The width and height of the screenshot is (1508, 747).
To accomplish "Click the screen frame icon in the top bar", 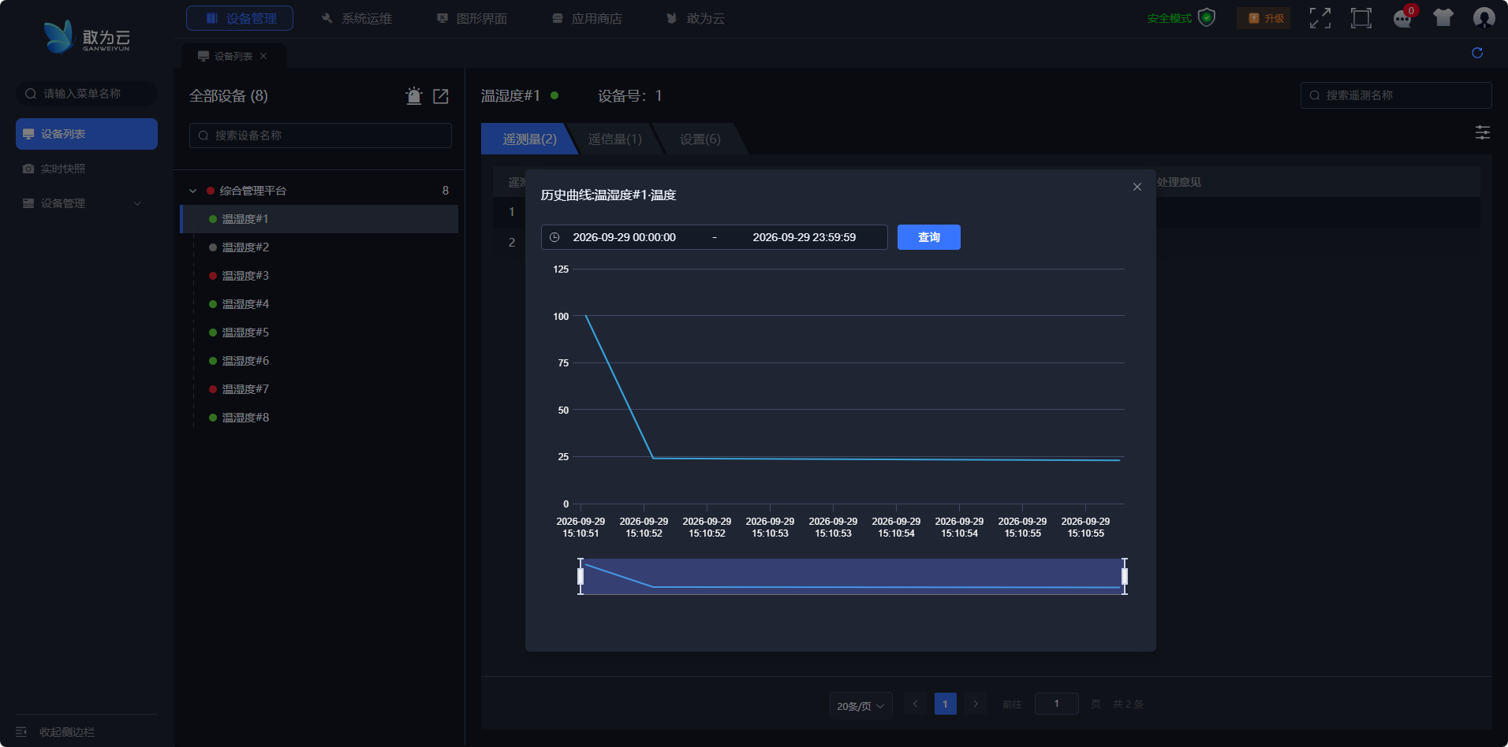I will 1361,18.
